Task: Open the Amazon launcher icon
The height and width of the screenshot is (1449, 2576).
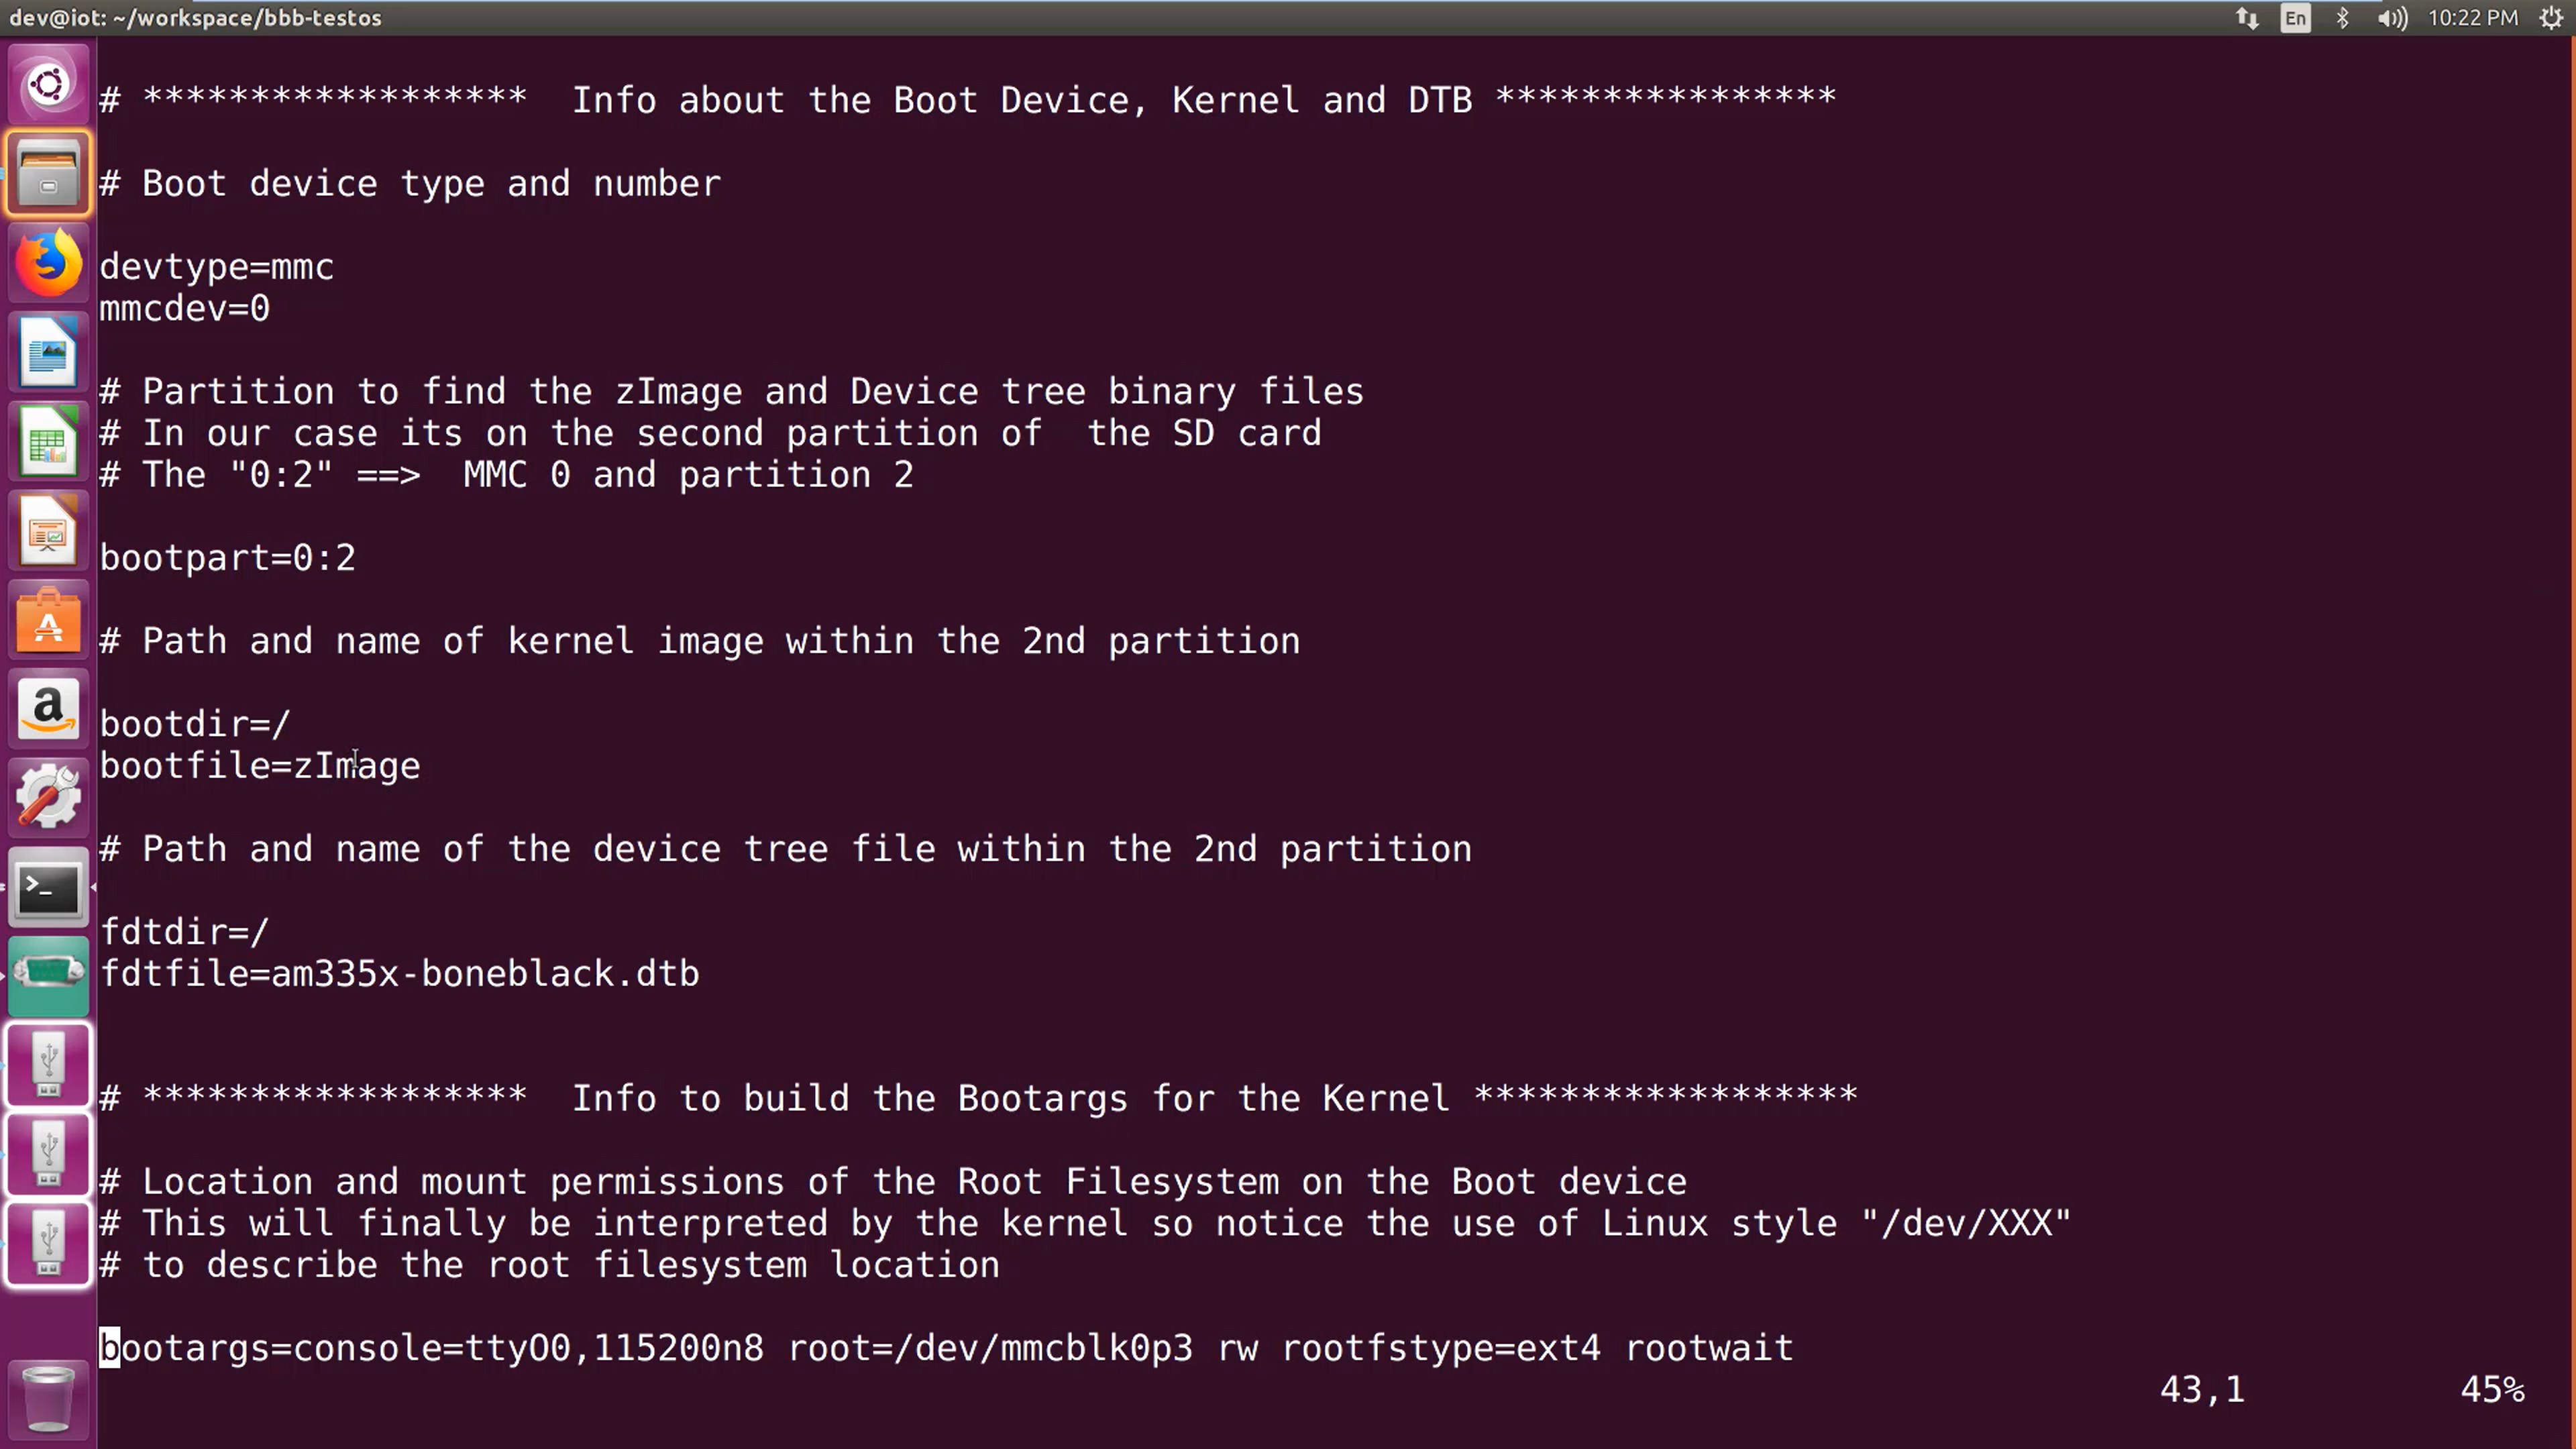Action: [x=48, y=709]
